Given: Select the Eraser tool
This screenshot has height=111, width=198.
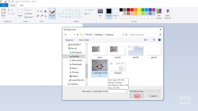Looking at the screenshot, I should pyautogui.click(x=38, y=16).
